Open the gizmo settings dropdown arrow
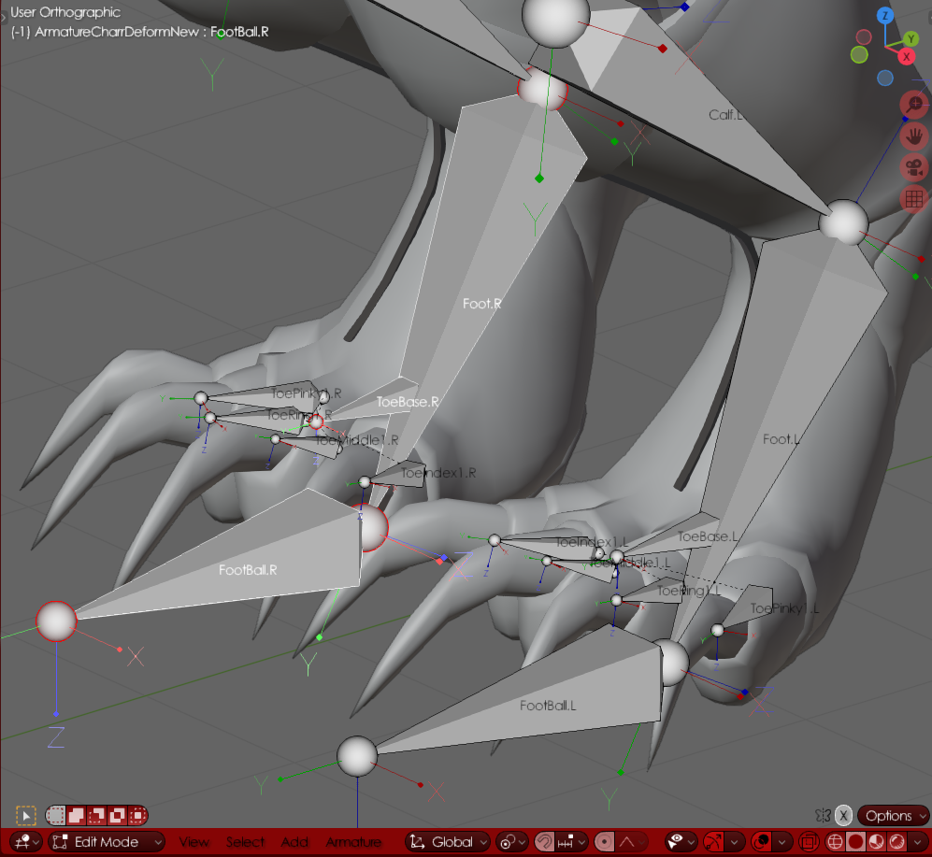This screenshot has height=857, width=932. coord(735,841)
